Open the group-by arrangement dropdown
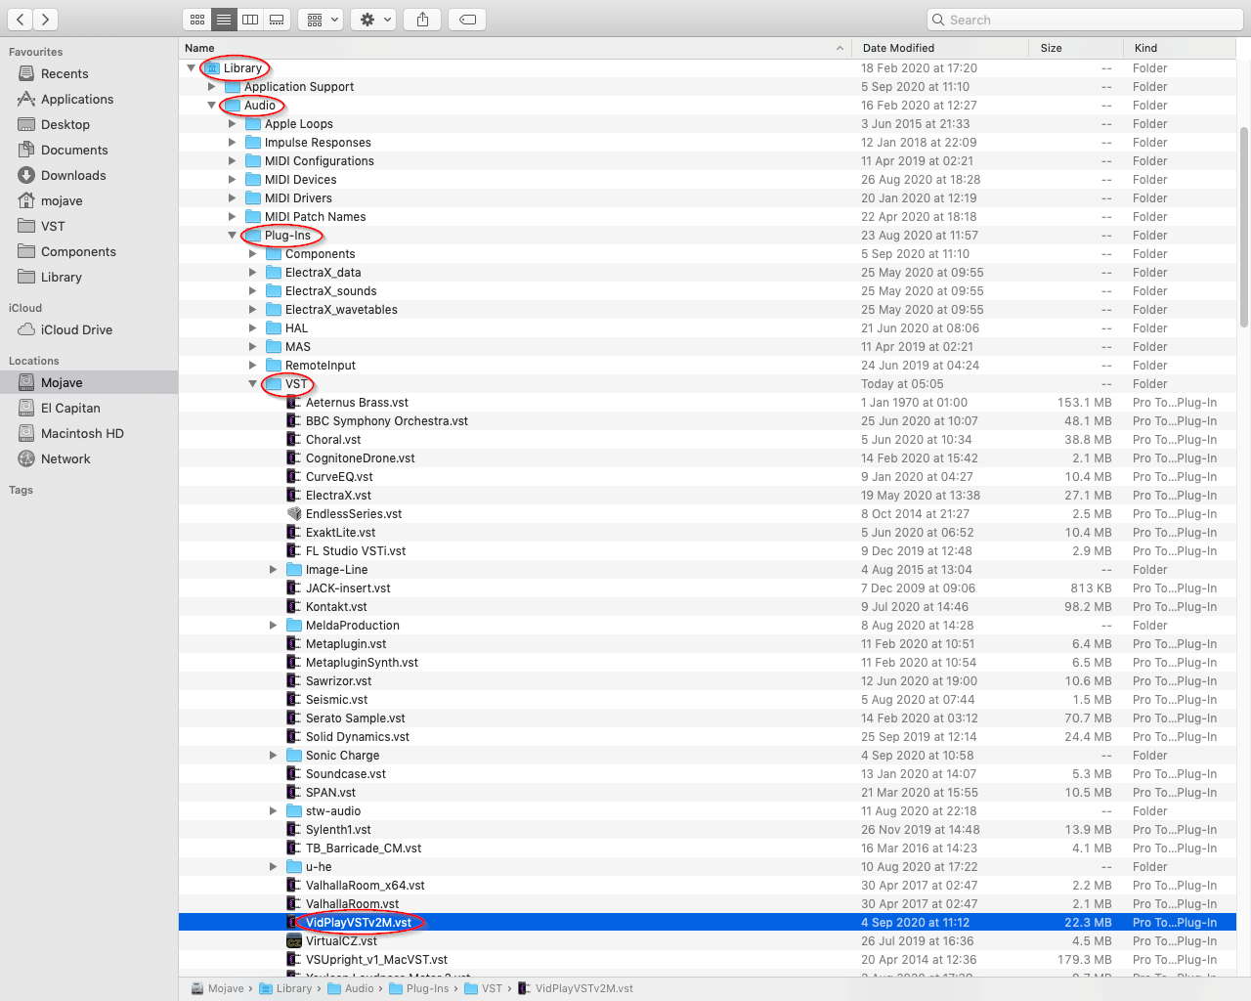The height and width of the screenshot is (1001, 1251). point(321,20)
